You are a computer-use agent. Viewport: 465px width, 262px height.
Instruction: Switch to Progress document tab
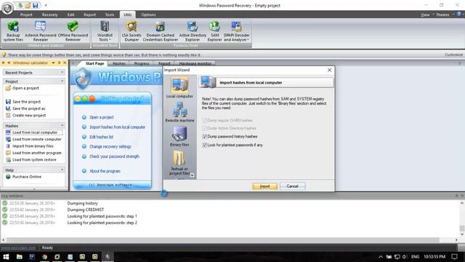tap(142, 63)
